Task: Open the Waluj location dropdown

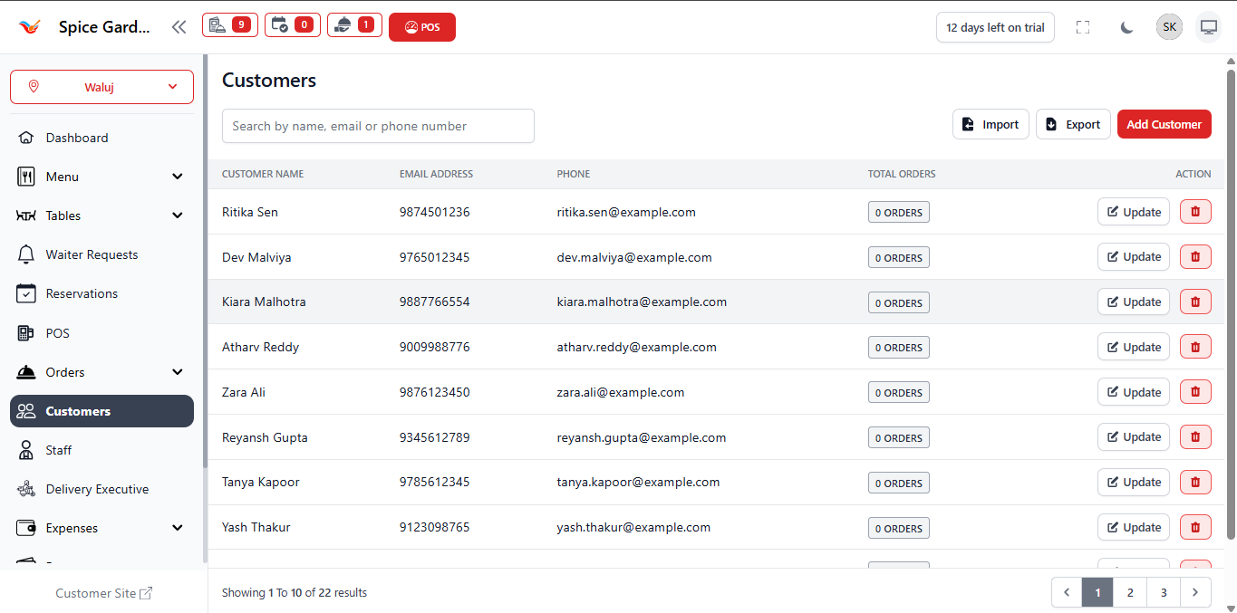Action: click(x=101, y=86)
